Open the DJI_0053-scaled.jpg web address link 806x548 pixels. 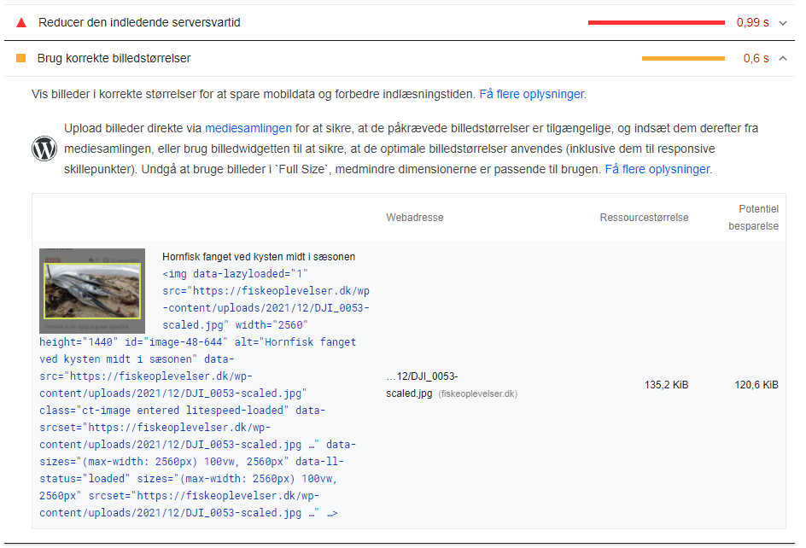click(x=422, y=384)
